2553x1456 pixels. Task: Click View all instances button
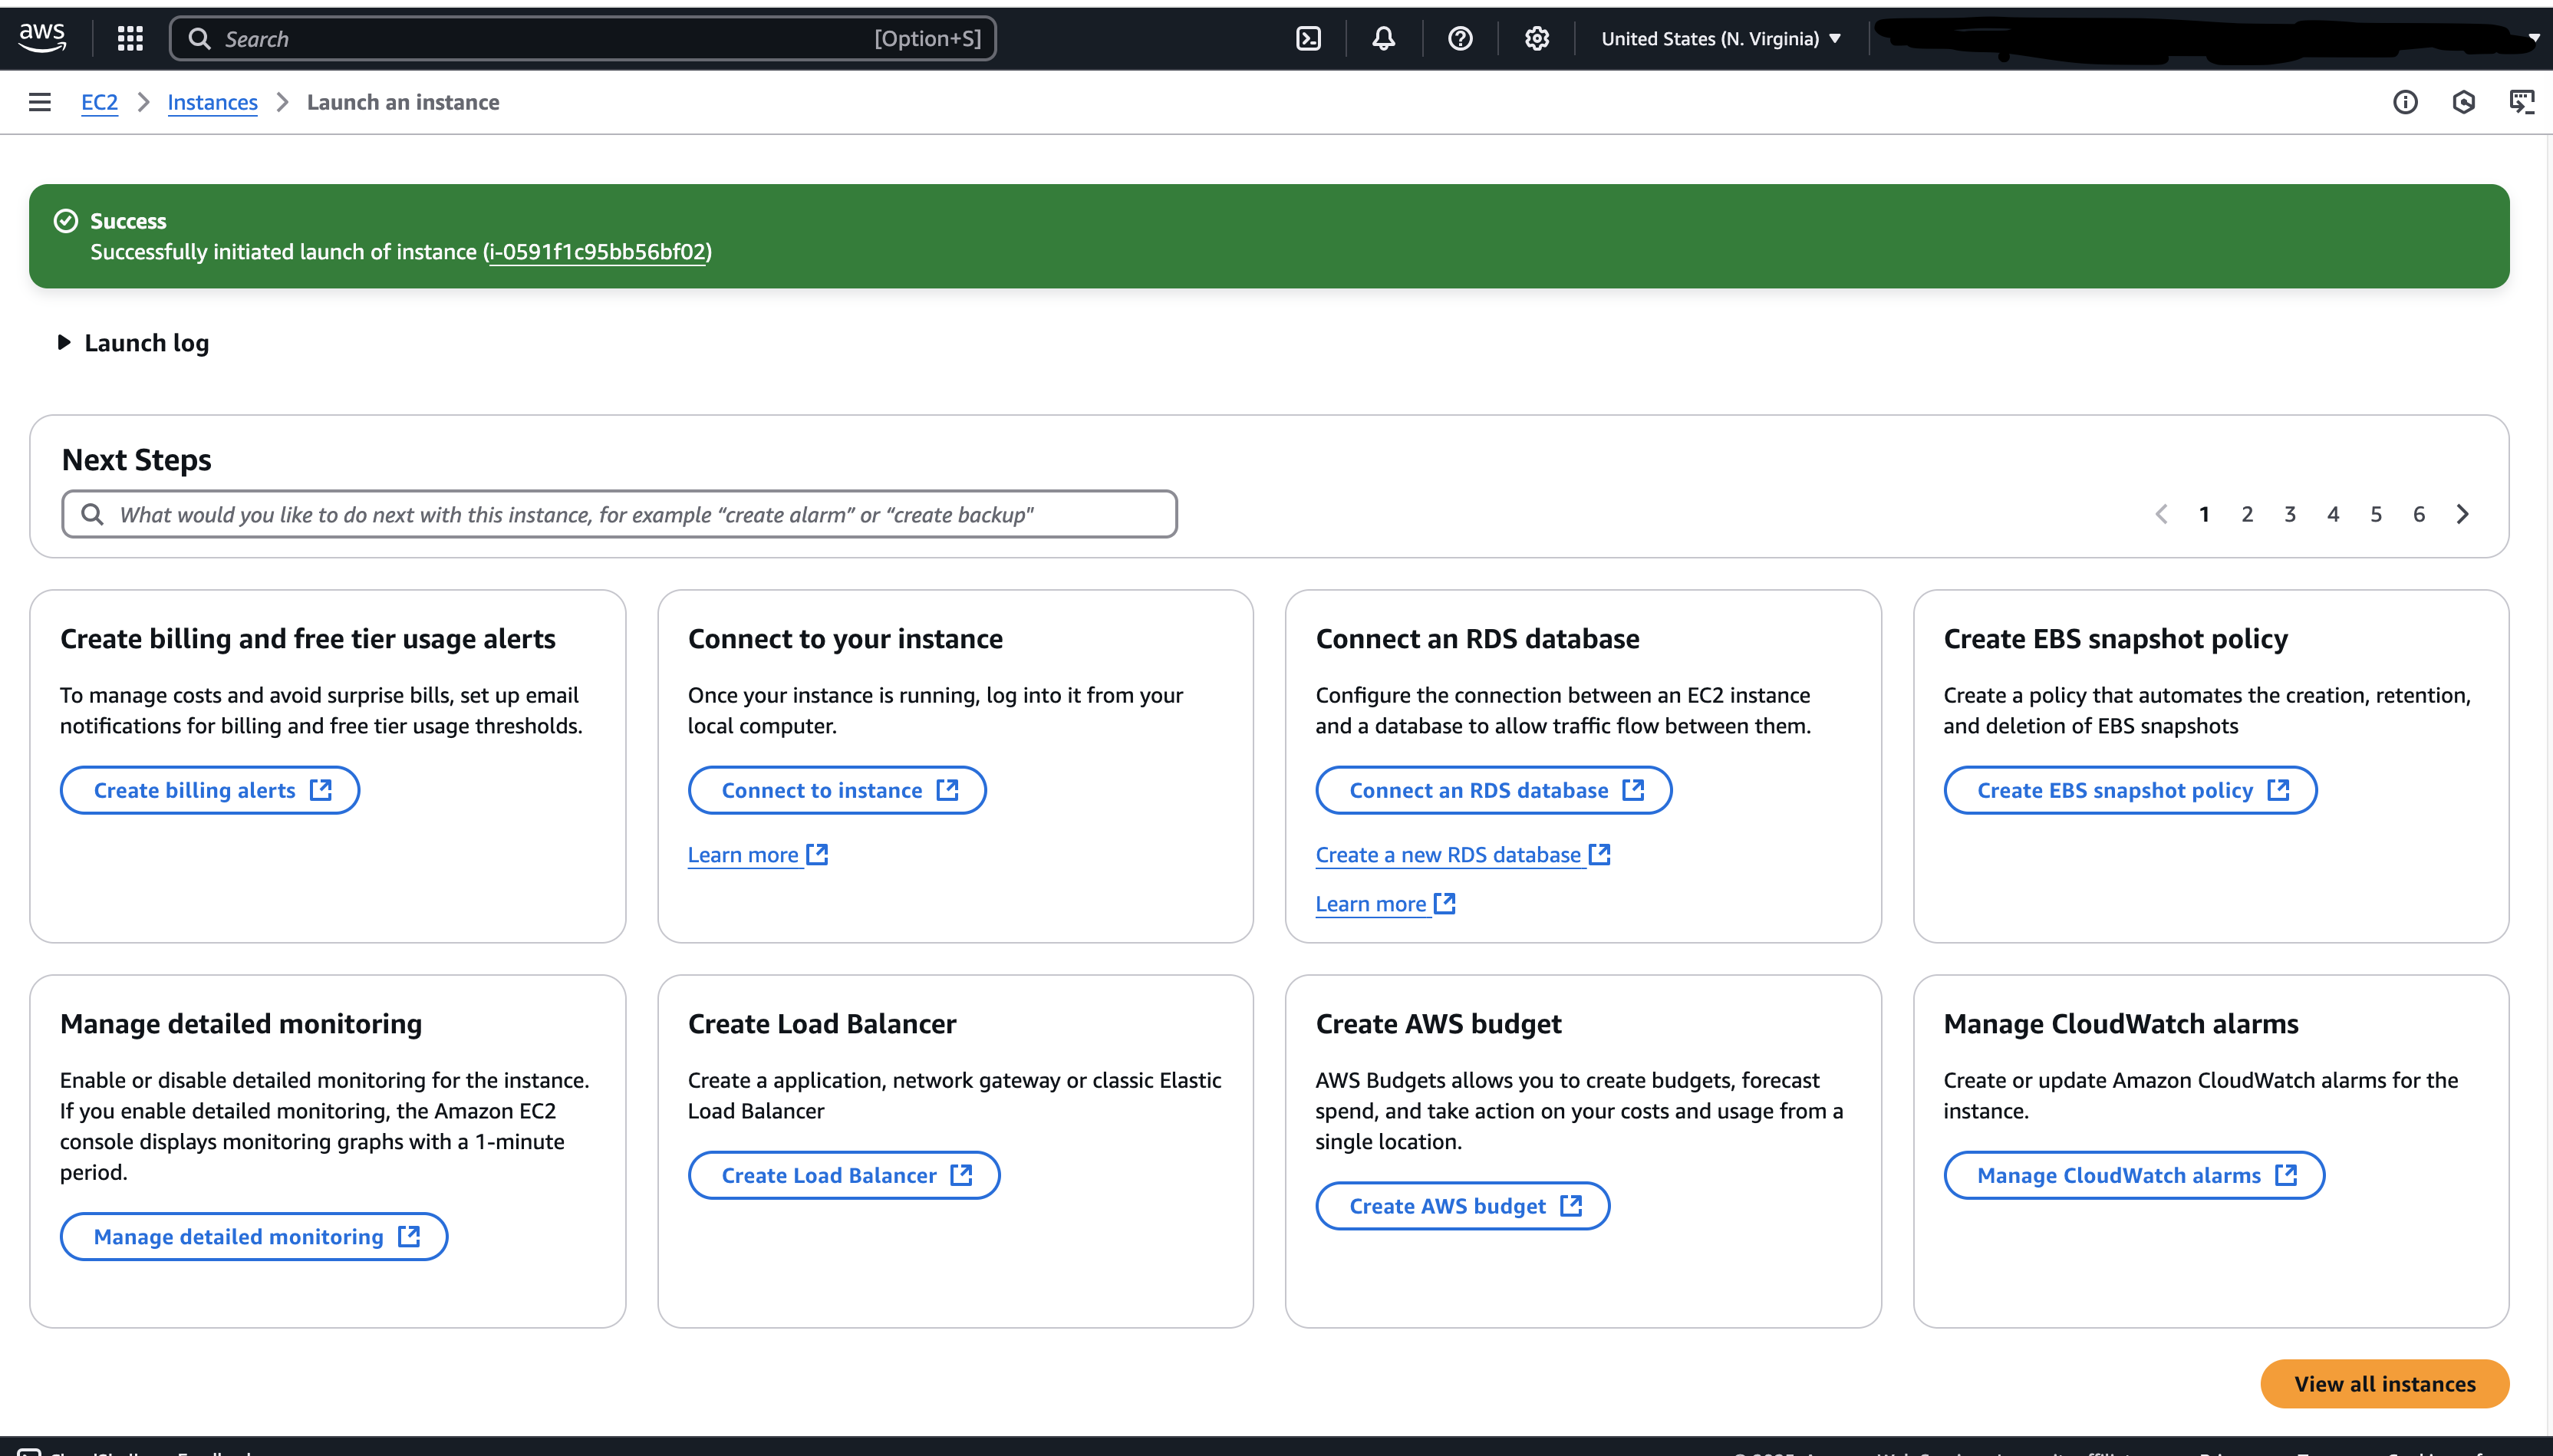[2384, 1383]
